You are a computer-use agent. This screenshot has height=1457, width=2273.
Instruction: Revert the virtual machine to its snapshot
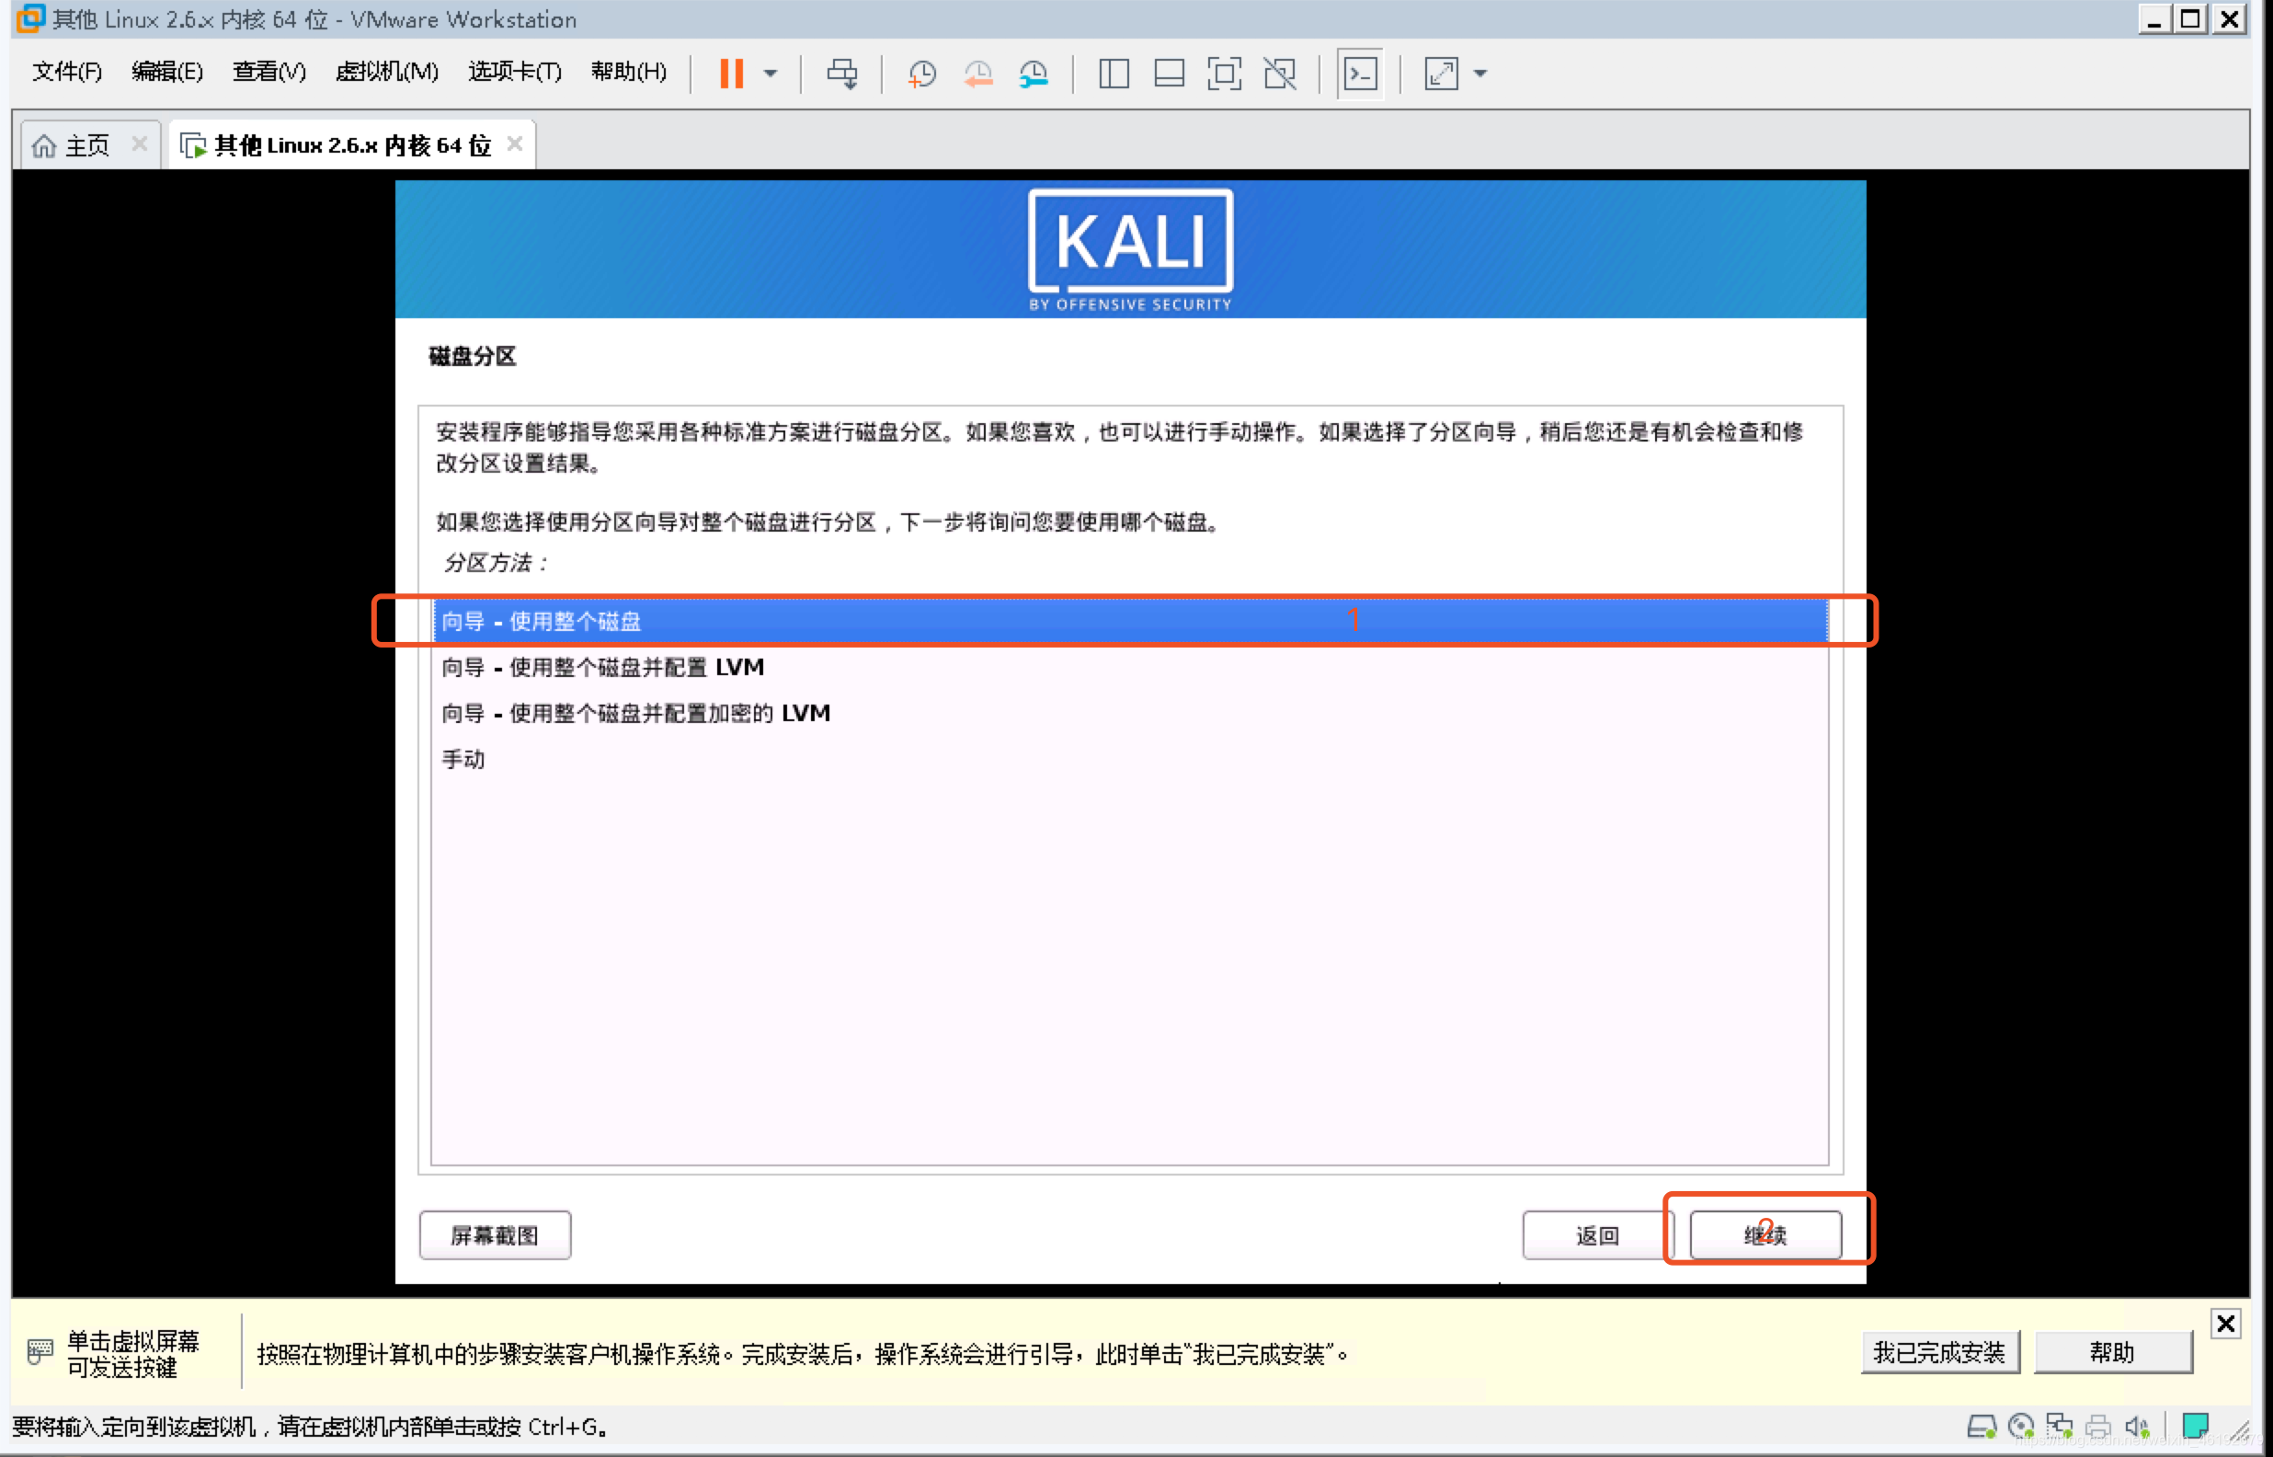pos(978,73)
